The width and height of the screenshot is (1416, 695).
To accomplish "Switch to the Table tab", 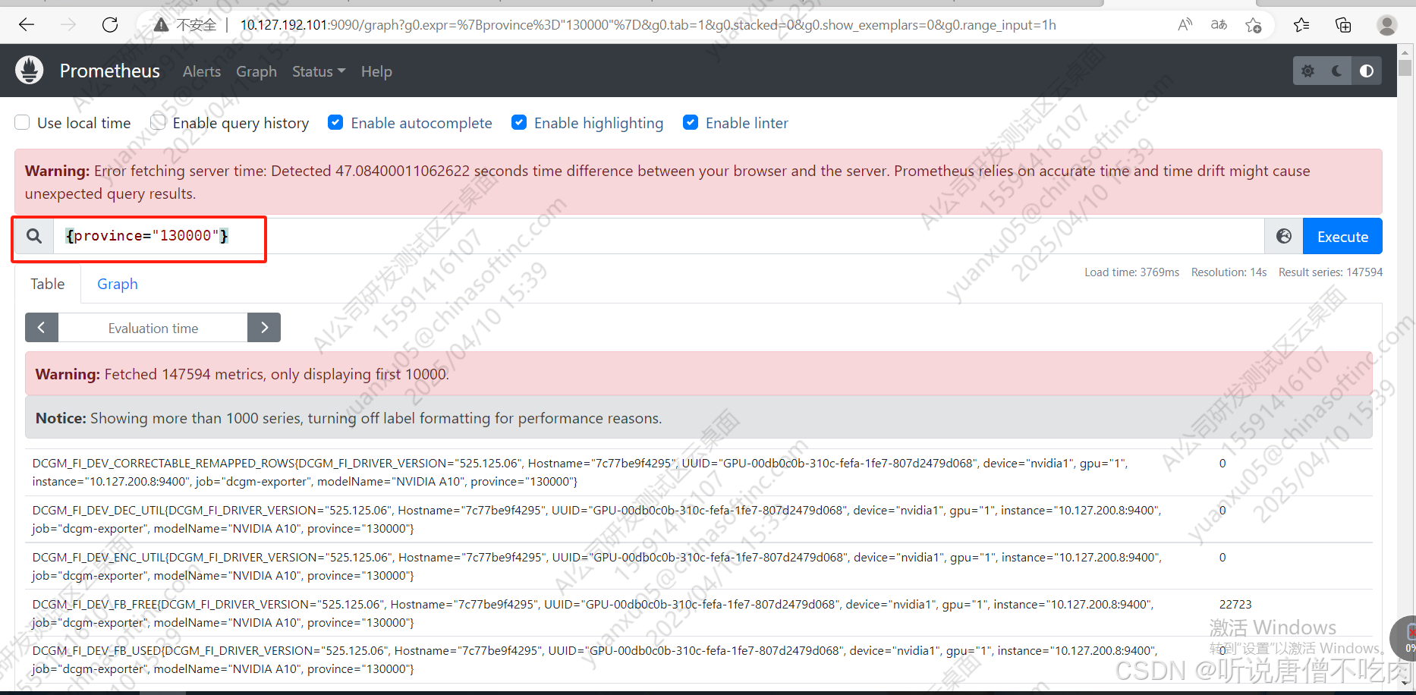I will (48, 284).
